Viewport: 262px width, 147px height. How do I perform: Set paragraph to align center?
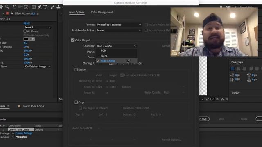tap(238, 69)
